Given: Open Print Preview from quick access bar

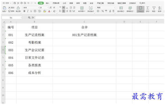Looking at the screenshot, I should (x=25, y=3).
